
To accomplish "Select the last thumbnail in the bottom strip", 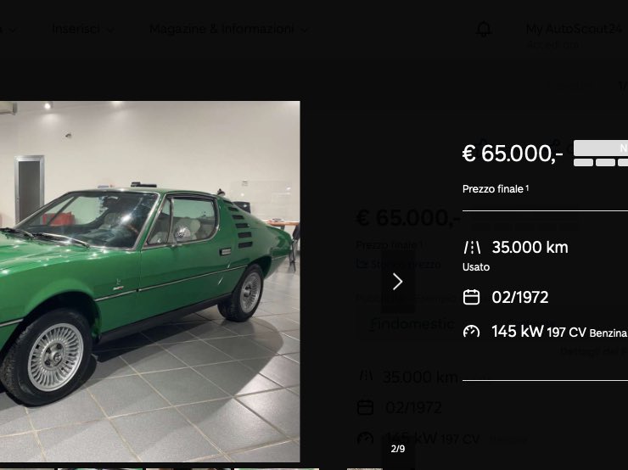I will pos(364,469).
